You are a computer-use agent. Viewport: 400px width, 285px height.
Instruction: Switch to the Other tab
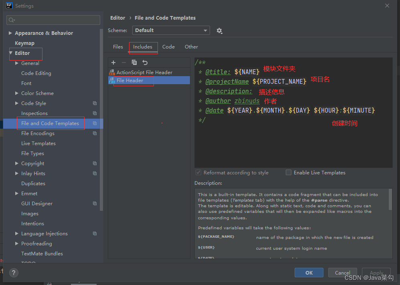tap(191, 47)
